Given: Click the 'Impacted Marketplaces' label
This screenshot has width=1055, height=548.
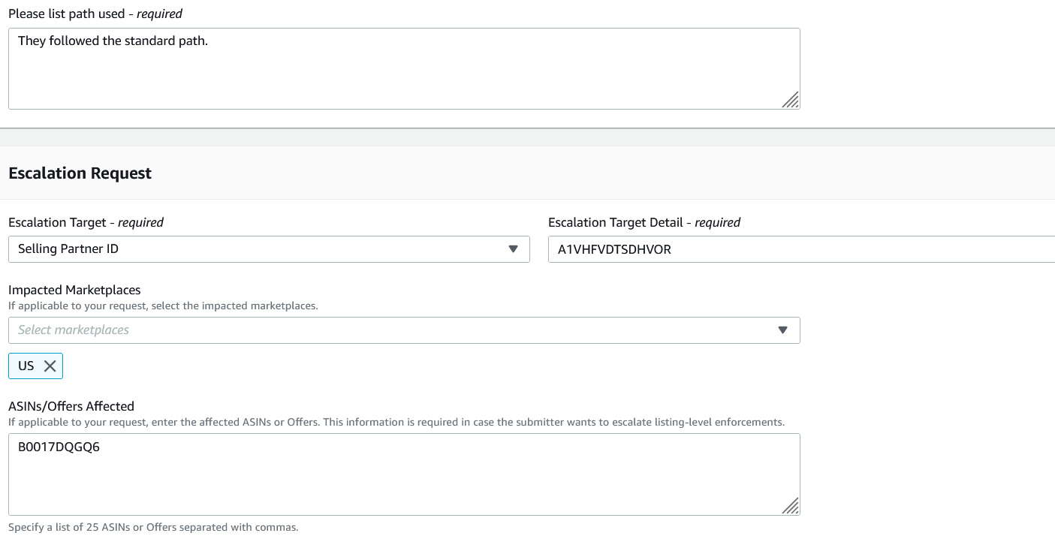Looking at the screenshot, I should pos(74,290).
